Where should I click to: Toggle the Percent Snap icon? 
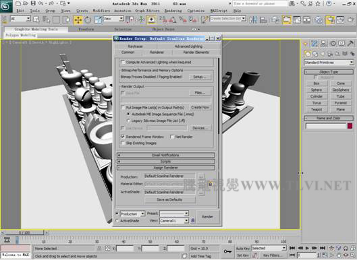pos(183,20)
